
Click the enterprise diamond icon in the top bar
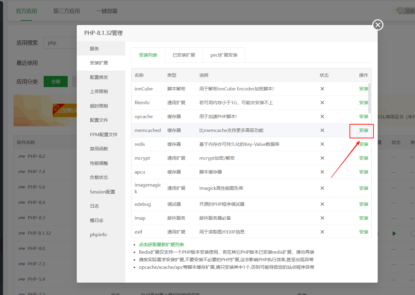coord(400,11)
